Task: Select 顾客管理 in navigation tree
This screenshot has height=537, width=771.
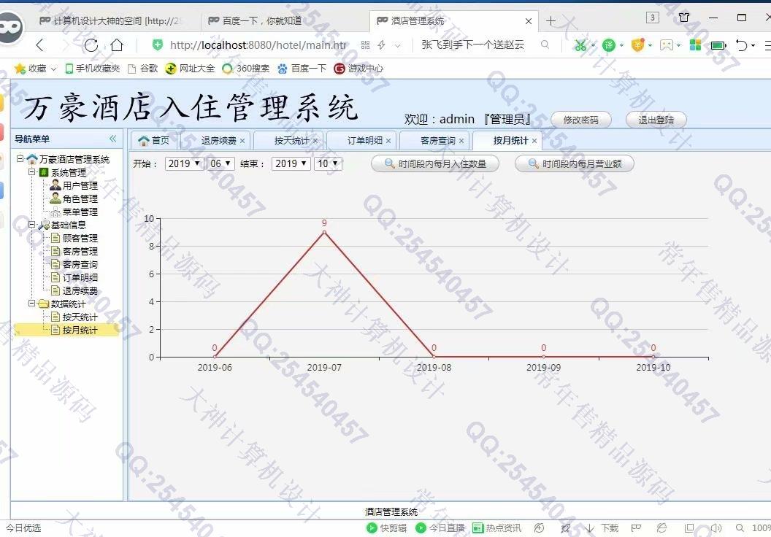Action: click(80, 238)
